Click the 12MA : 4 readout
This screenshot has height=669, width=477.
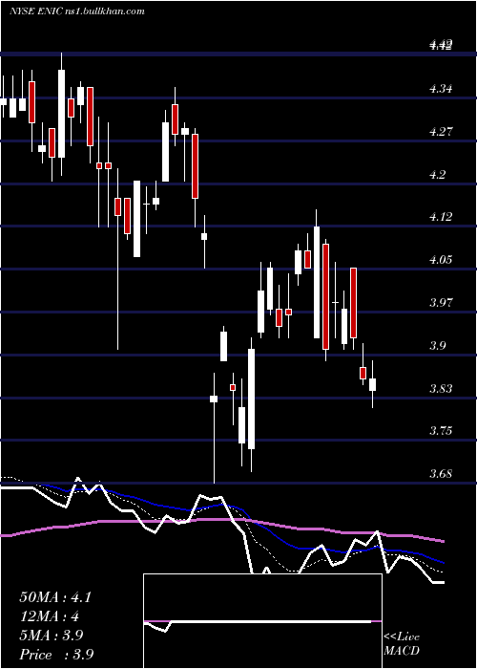tap(50, 616)
